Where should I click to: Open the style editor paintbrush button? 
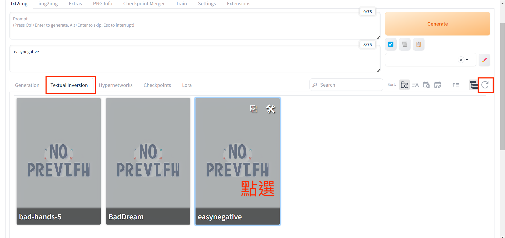[x=484, y=60]
